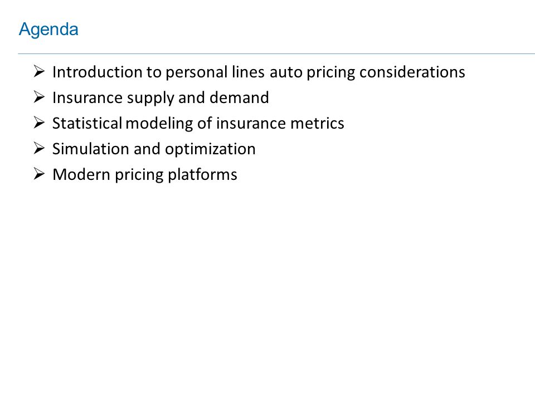Click the arrow bullet next to Simulation
Image resolution: width=535 pixels, height=401 pixels.
coord(39,148)
